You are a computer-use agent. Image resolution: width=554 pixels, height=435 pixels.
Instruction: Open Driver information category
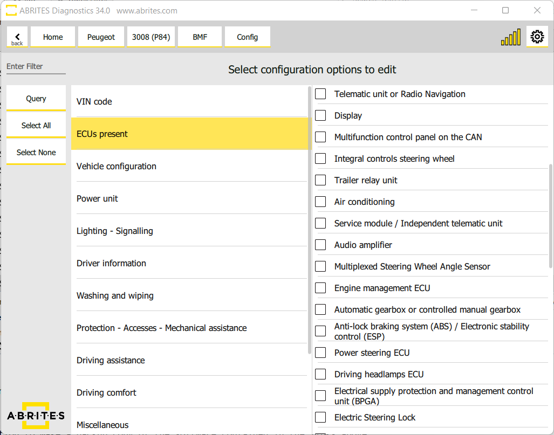coord(191,263)
